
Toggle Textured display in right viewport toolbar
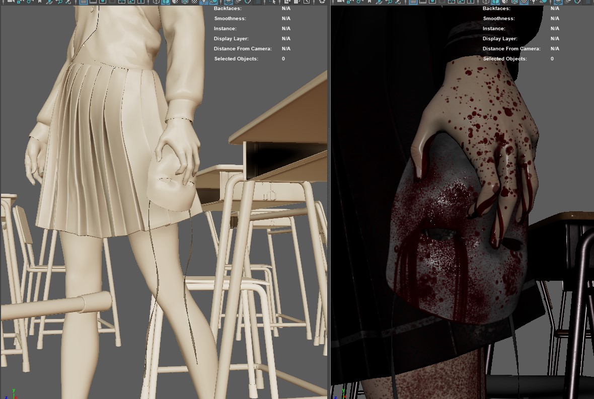[524, 2]
